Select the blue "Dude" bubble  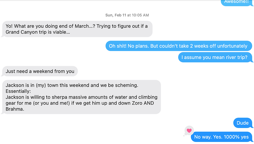(x=243, y=123)
